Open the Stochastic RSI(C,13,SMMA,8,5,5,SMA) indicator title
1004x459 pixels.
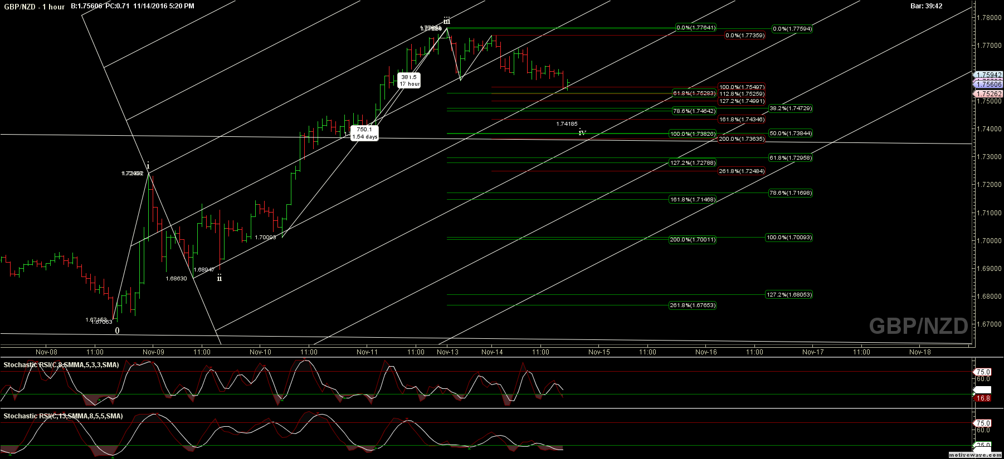pyautogui.click(x=63, y=416)
